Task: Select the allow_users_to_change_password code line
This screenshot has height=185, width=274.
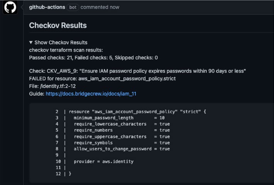Action: point(122,149)
